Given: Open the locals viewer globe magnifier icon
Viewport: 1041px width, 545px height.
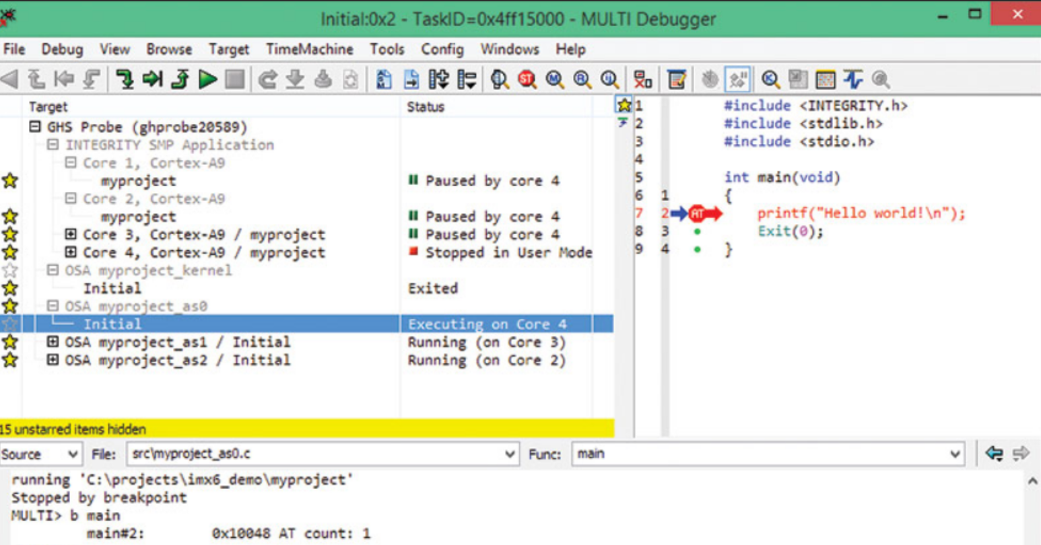Looking at the screenshot, I should 500,79.
